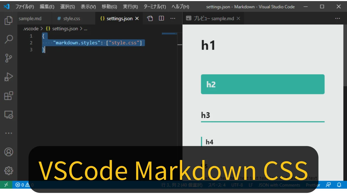Open the Explorer view in activity bar

(9, 21)
